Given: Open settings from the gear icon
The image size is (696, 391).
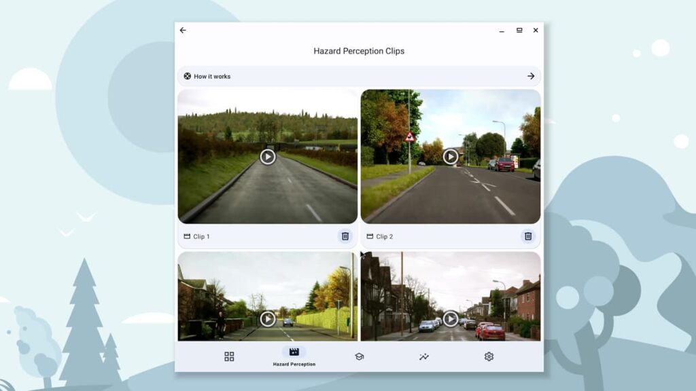Looking at the screenshot, I should tap(489, 356).
